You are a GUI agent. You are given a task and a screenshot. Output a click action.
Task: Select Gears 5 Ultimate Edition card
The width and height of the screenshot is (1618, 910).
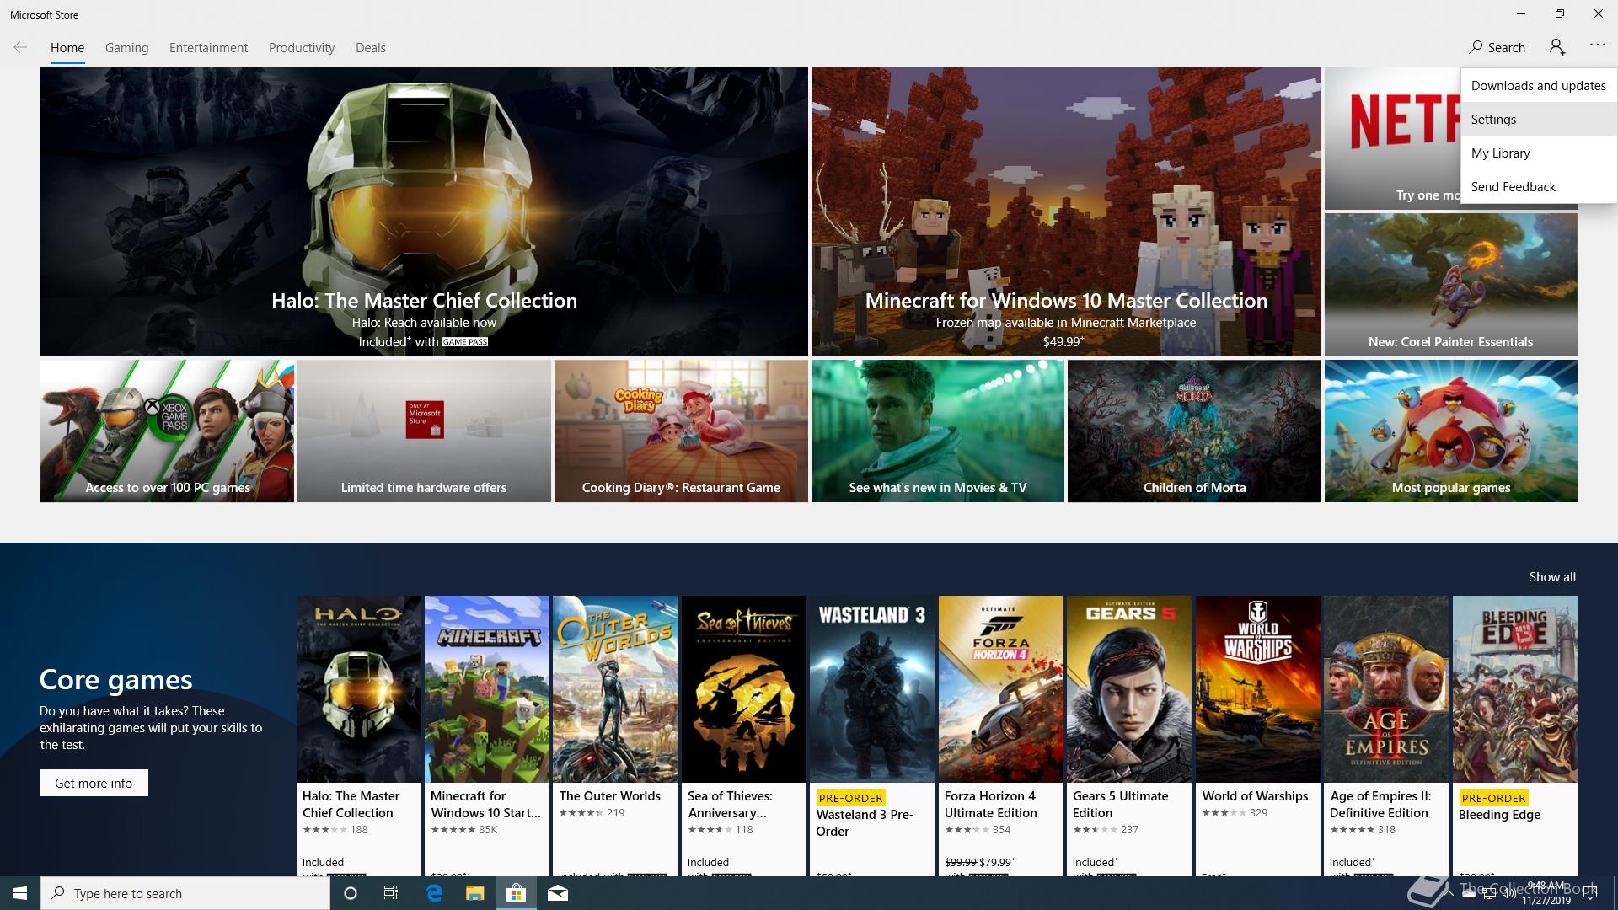pos(1129,736)
